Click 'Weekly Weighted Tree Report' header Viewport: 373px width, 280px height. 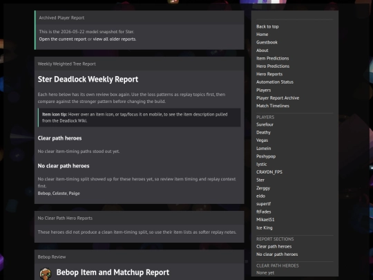pos(66,64)
